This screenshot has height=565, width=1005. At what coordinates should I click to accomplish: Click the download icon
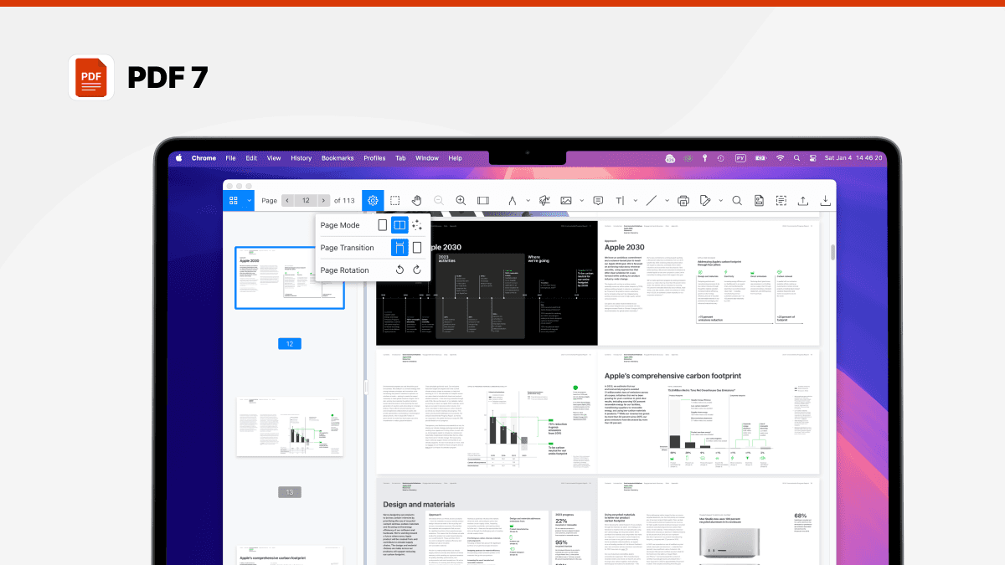pos(825,201)
